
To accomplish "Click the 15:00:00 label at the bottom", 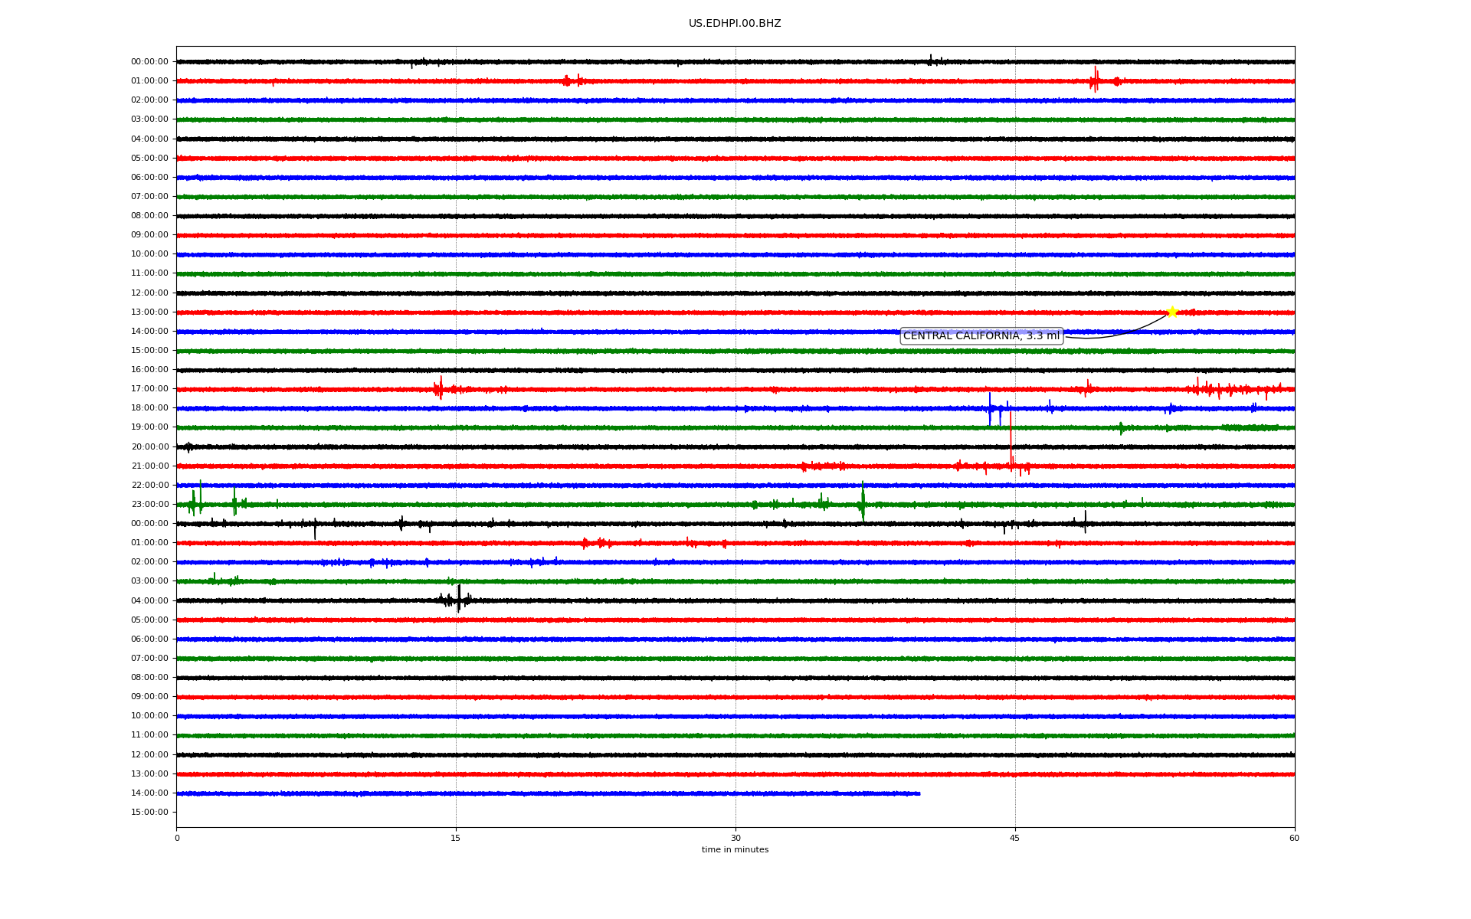I will pyautogui.click(x=149, y=812).
